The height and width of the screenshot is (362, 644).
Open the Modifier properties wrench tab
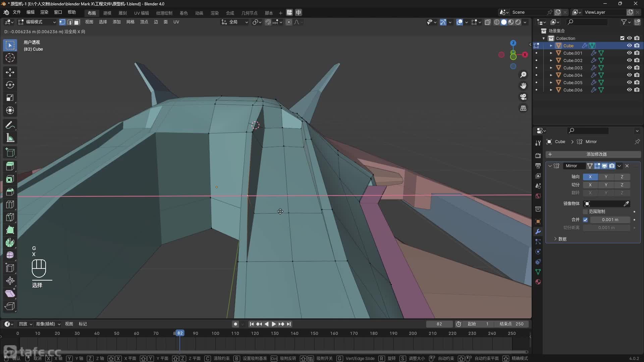click(538, 232)
